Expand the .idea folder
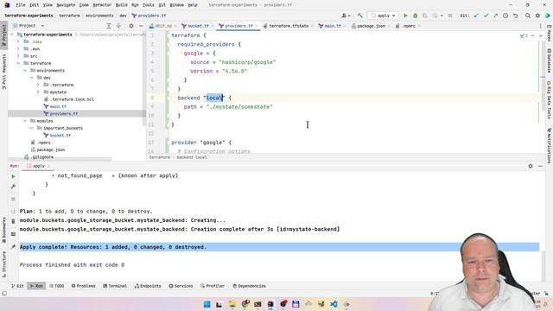This screenshot has height=311, width=553. (x=18, y=41)
